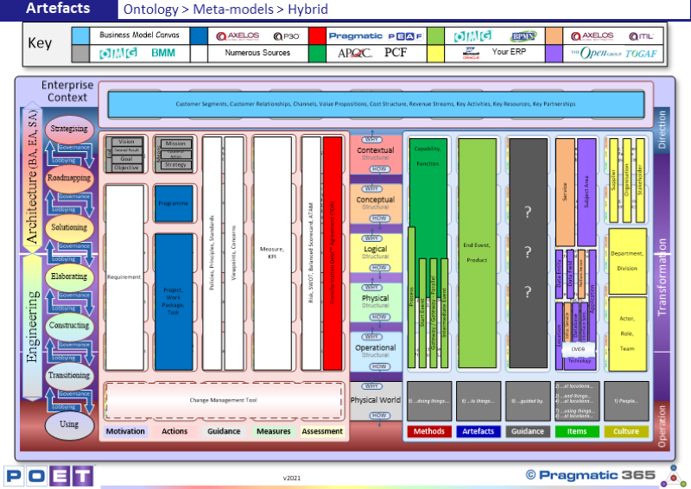Click the red Transformation Debt Agreement bar
Image resolution: width=691 pixels, height=489 pixels.
pyautogui.click(x=333, y=253)
